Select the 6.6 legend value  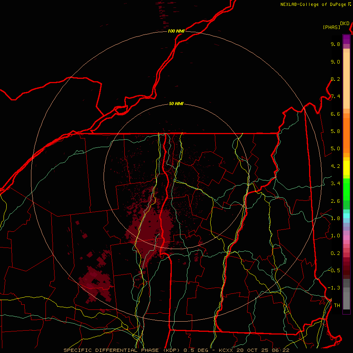click(335, 114)
